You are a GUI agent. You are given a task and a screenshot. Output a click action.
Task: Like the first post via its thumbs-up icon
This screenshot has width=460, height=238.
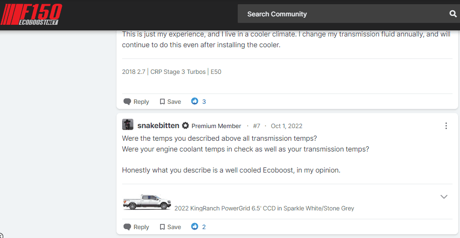195,101
